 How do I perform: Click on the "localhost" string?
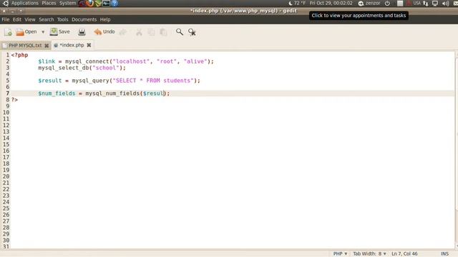(x=131, y=61)
